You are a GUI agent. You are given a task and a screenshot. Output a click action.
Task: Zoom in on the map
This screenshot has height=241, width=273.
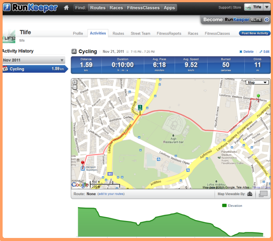[x=75, y=82]
